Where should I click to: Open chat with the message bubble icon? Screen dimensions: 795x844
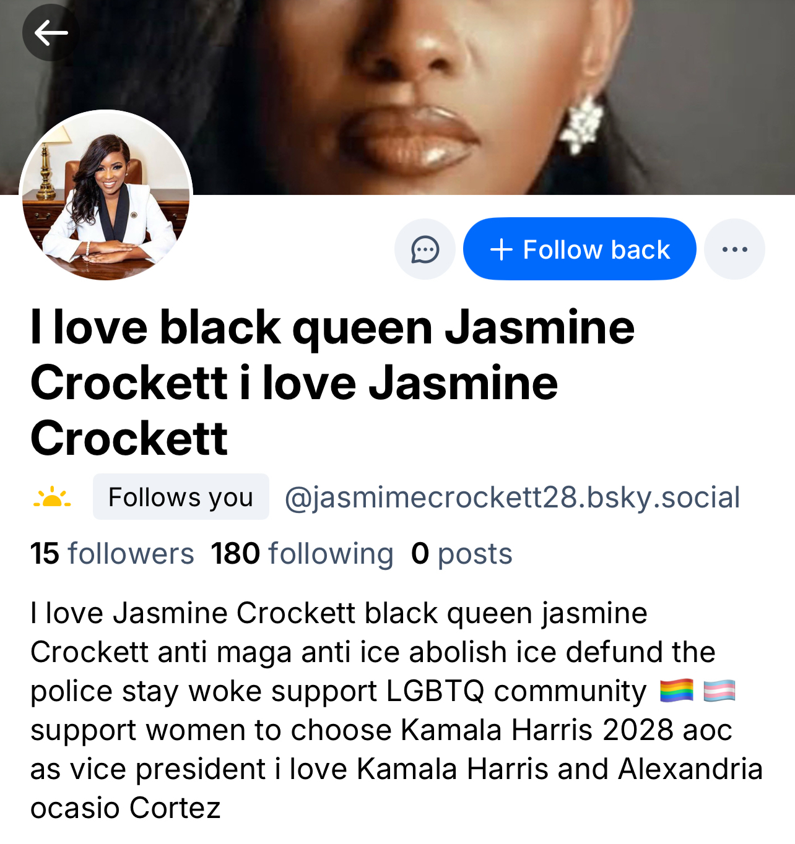click(425, 249)
